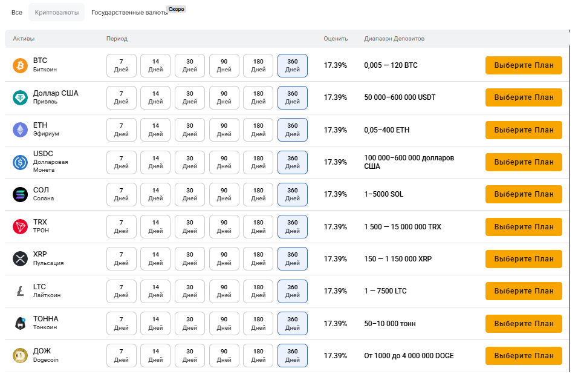Click the Период column header
Viewport: 581px width, 377px height.
(117, 39)
